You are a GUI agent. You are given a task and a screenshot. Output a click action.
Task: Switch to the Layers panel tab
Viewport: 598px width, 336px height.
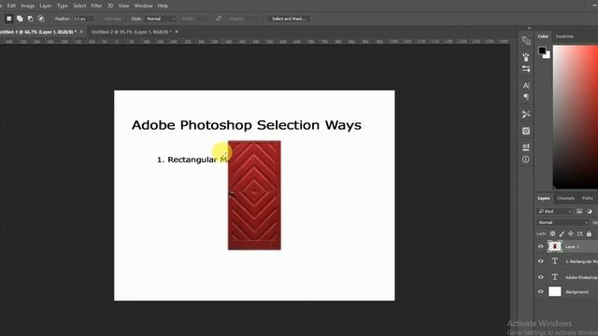(x=544, y=198)
